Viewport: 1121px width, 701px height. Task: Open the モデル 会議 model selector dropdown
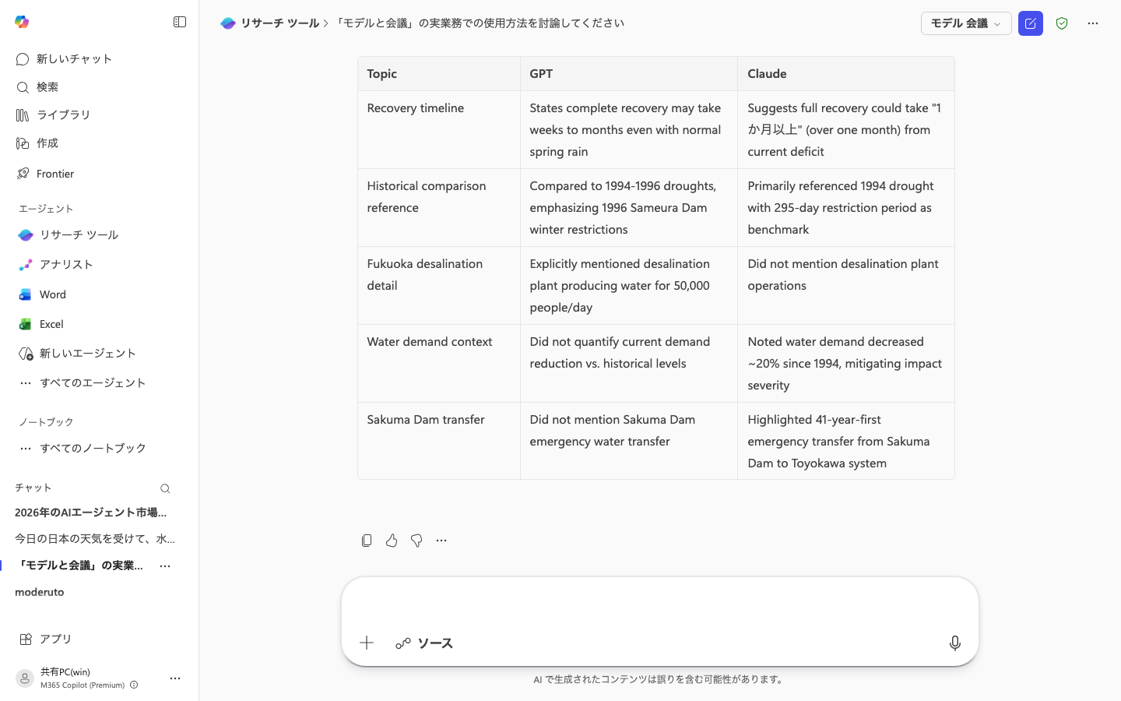click(x=966, y=23)
